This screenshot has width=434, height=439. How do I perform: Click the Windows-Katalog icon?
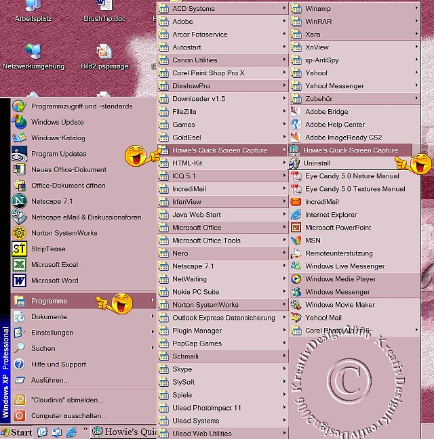click(x=19, y=138)
